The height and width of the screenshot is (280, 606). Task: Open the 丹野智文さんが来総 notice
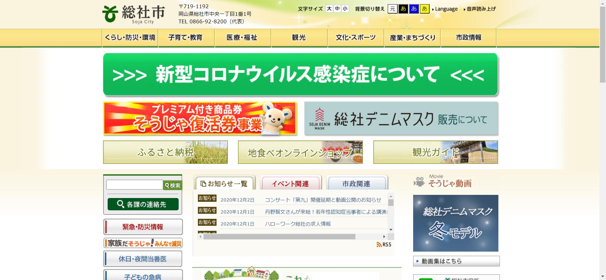pos(326,212)
